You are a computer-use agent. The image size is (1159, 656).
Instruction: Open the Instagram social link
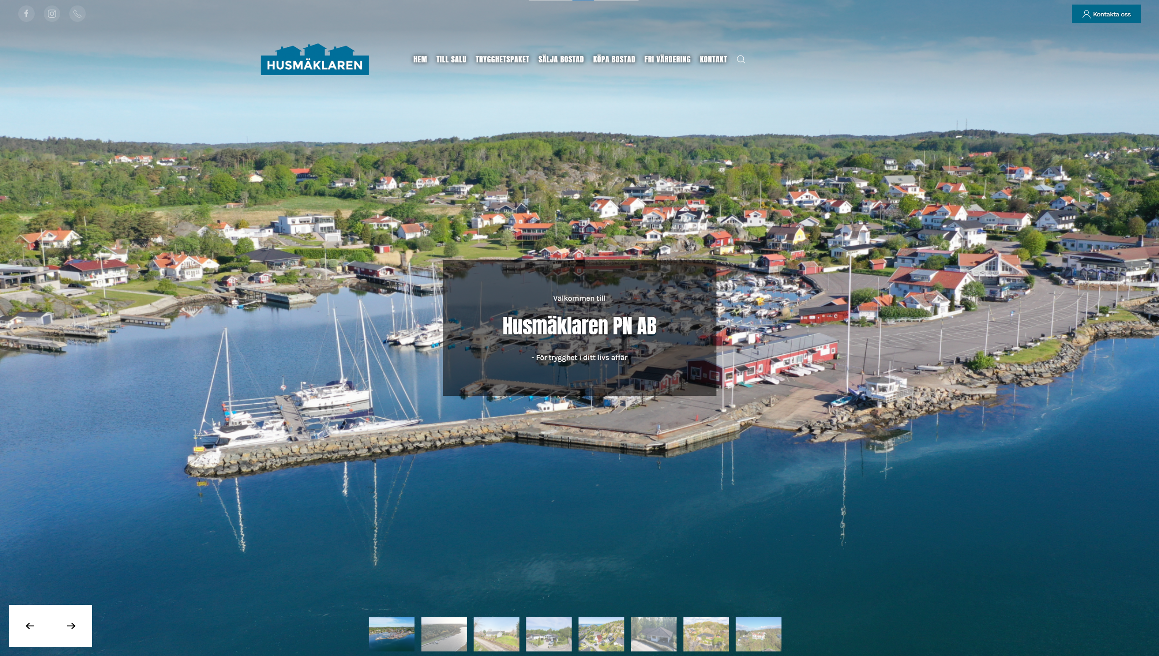[52, 14]
